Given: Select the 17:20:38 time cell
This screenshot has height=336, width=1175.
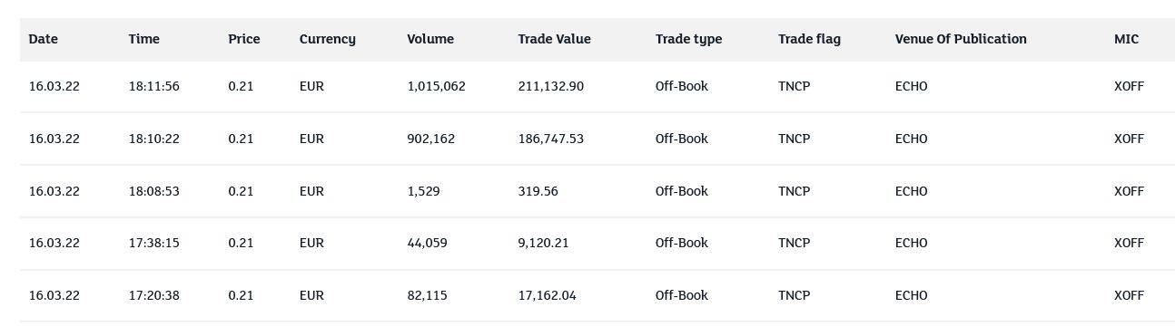Looking at the screenshot, I should click(x=154, y=296).
